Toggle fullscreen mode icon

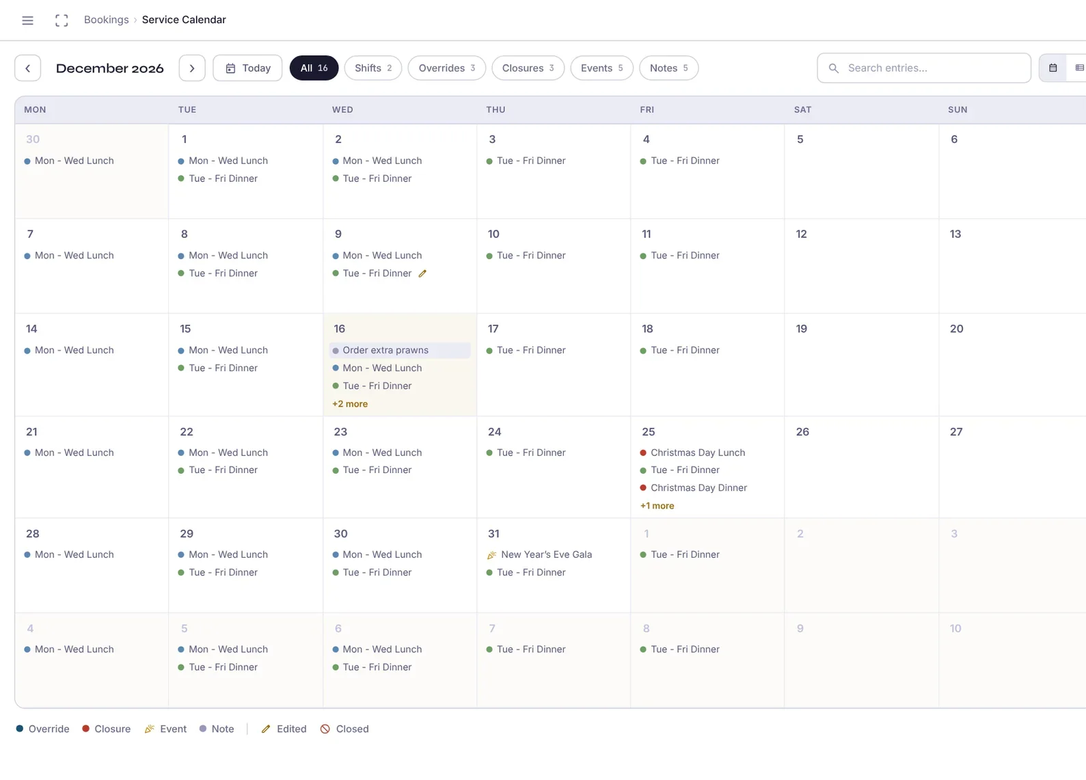point(62,21)
